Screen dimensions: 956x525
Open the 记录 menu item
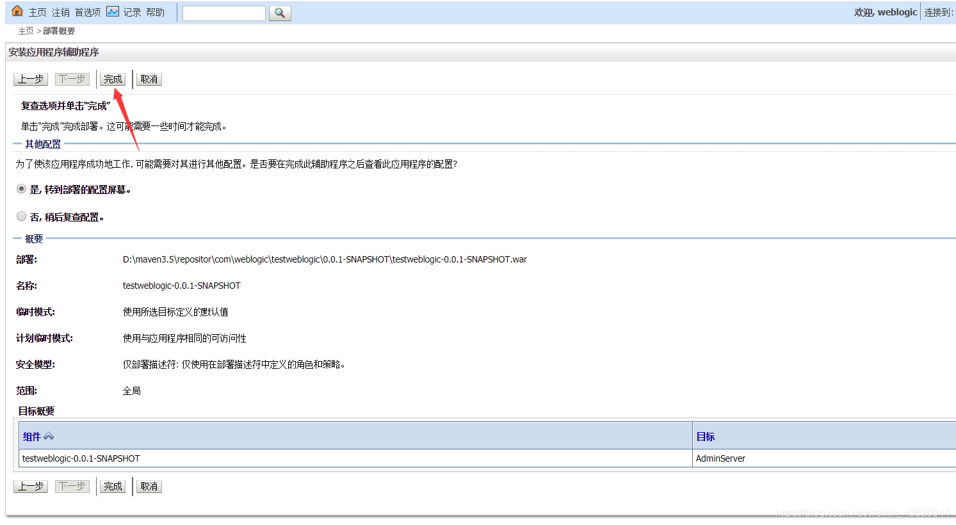(132, 12)
